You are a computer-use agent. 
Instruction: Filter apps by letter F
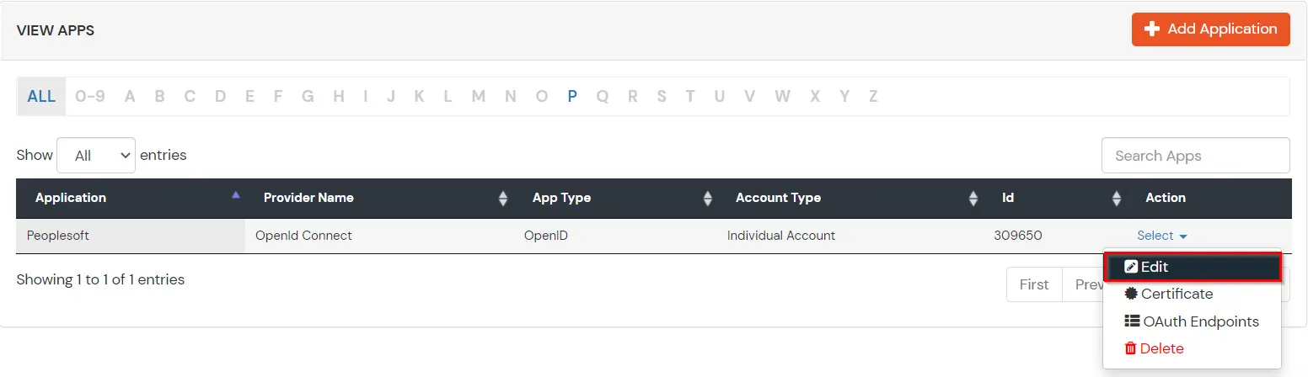click(x=277, y=96)
